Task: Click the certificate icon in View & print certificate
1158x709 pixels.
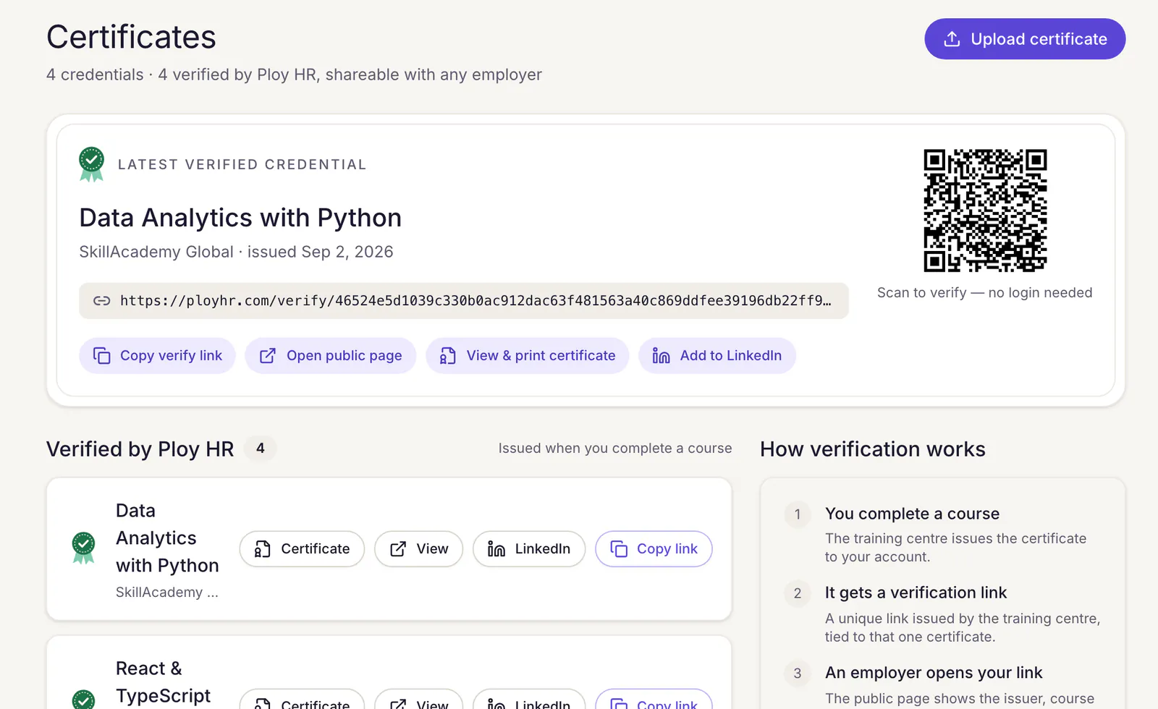Action: (x=448, y=356)
